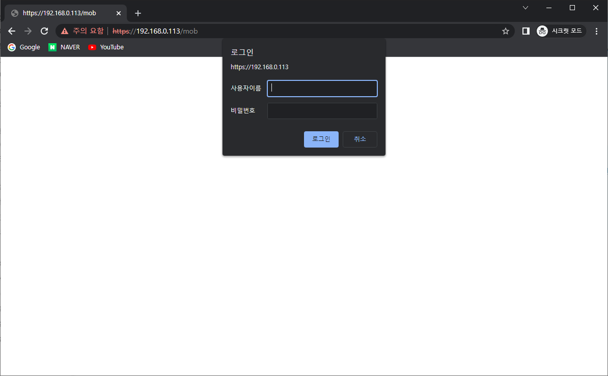Click the address bar URL
The height and width of the screenshot is (376, 608).
coord(155,31)
